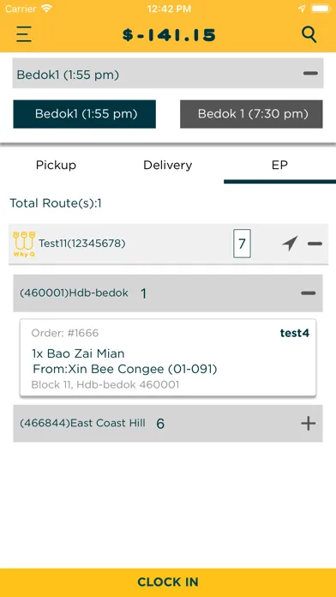This screenshot has width=336, height=597.
Task: Select the EP tab
Action: (279, 166)
